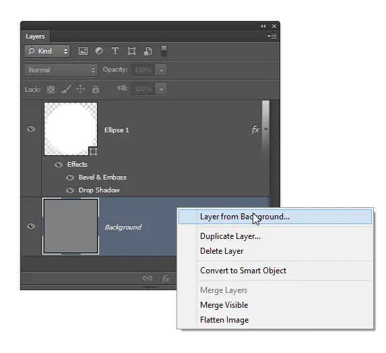
Task: Lock image pixels brush icon
Action: [x=66, y=89]
